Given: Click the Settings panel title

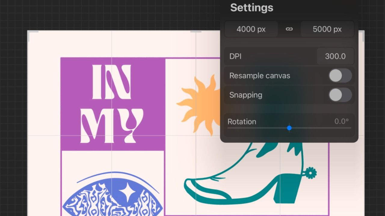Looking at the screenshot, I should [252, 8].
